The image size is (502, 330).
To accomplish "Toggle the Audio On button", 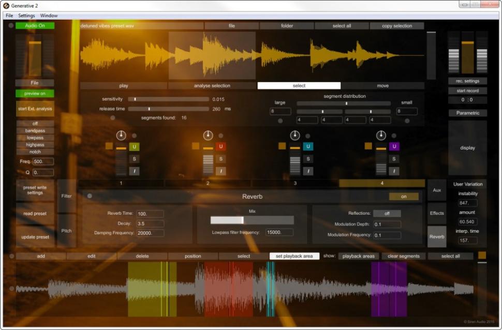I will click(35, 25).
